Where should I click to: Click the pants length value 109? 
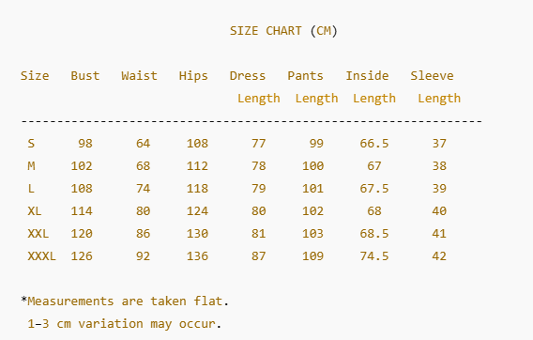click(x=312, y=255)
